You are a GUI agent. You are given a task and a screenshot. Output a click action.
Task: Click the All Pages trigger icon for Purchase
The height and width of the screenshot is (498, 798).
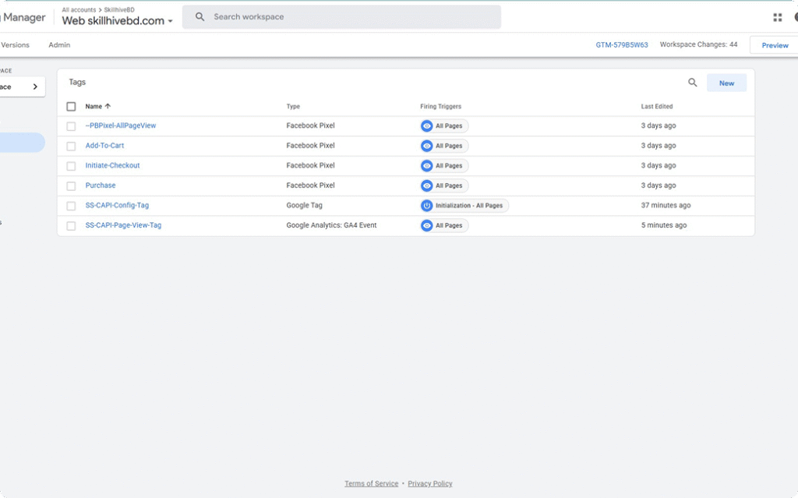(426, 185)
